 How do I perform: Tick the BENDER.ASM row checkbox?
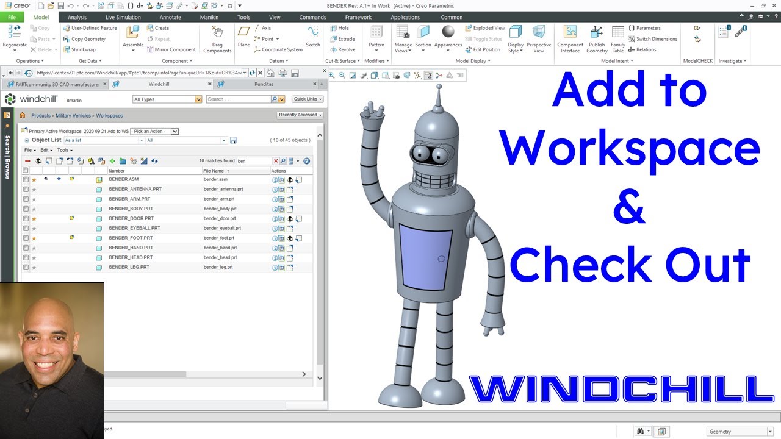[26, 180]
